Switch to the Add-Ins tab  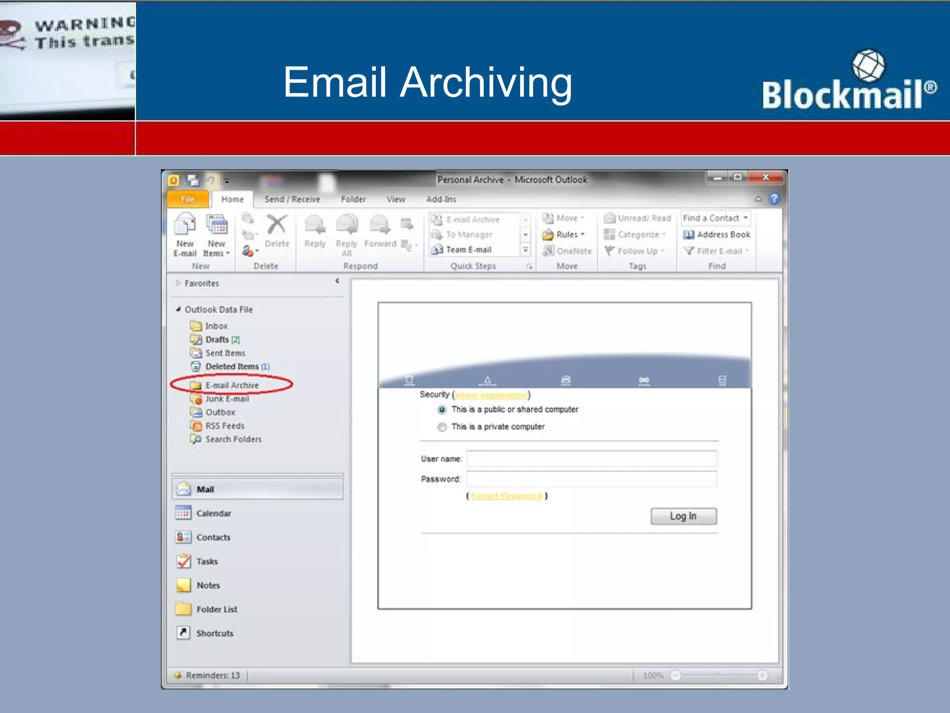441,199
